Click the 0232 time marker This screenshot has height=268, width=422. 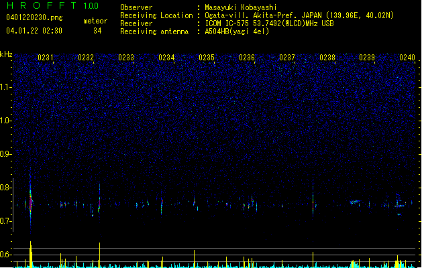pos(86,58)
